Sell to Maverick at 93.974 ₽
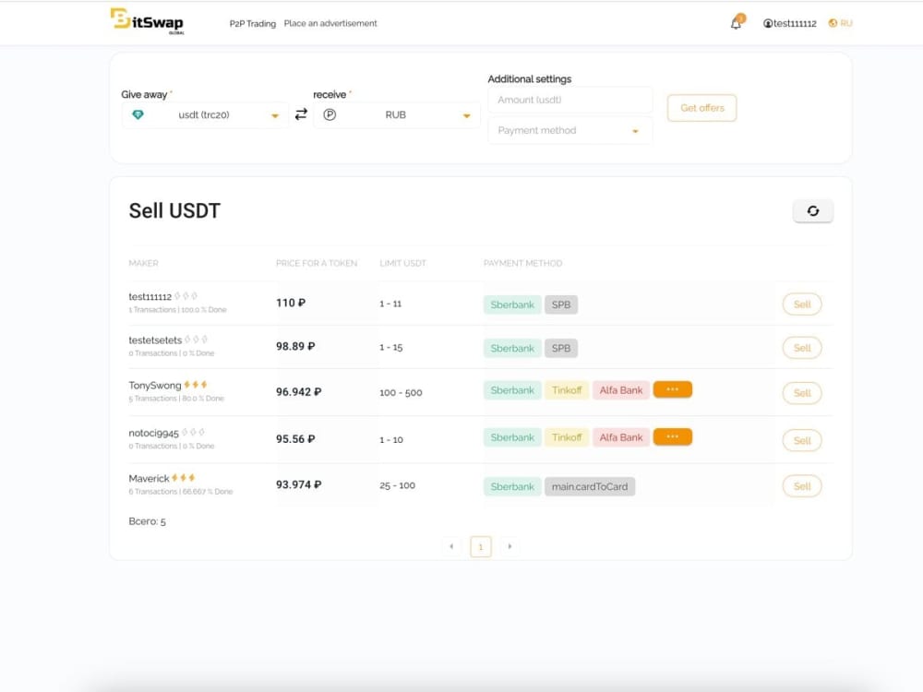 802,486
